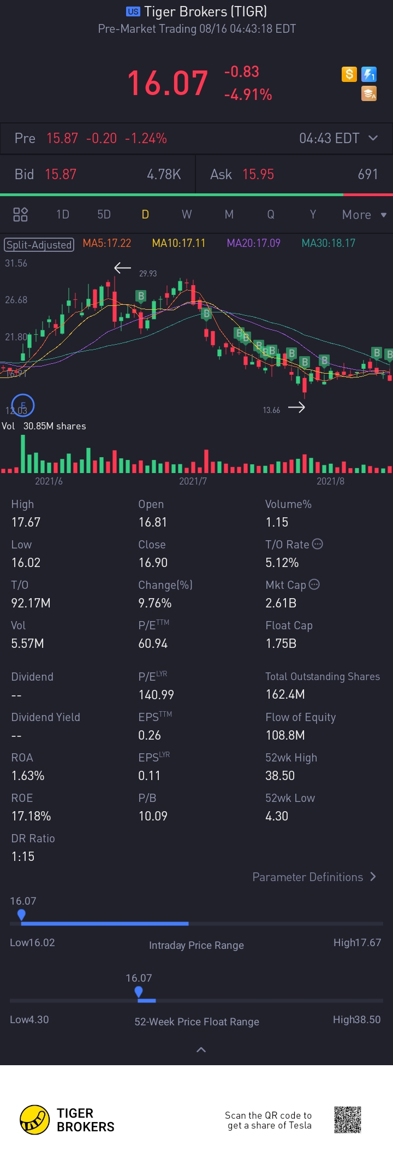This screenshot has width=393, height=1175.
Task: Tap the 52wk High value 38.50
Action: 280,776
